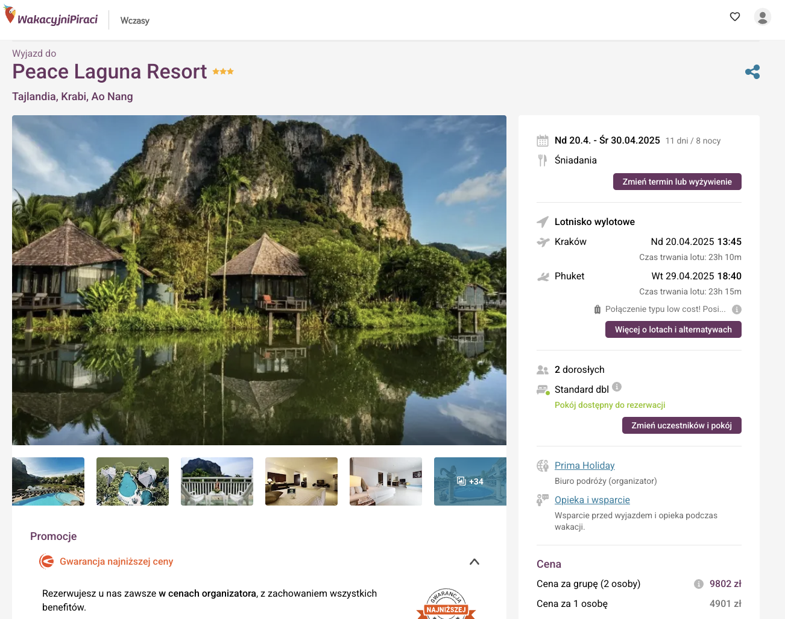Viewport: 785px width, 619px height.
Task: Click the Gwarancja najniższej ceny logo icon
Action: click(x=46, y=562)
